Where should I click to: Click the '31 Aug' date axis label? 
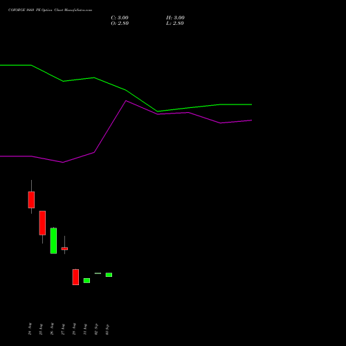(x=85, y=329)
